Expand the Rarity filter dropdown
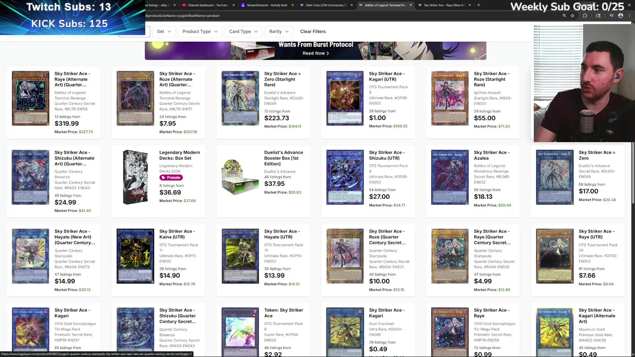Screen dimensions: 635x357 [278, 31]
